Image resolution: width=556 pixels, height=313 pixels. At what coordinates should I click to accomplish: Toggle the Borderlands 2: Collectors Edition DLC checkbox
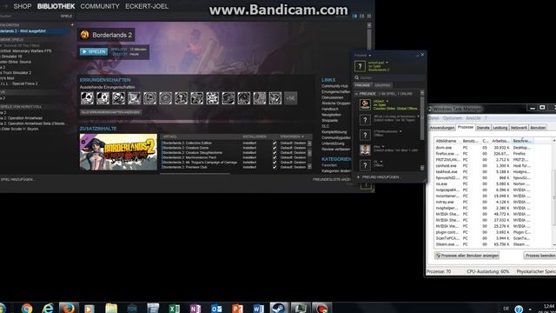(x=275, y=143)
